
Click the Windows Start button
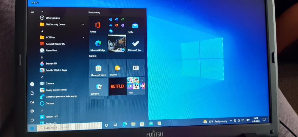coord(32,128)
